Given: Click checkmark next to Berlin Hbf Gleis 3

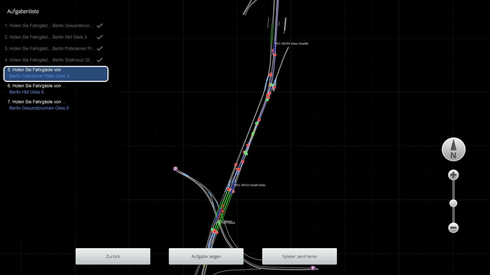Looking at the screenshot, I should pos(100,37).
